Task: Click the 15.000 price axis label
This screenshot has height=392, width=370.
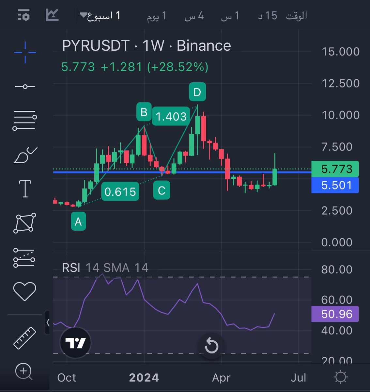Action: tap(341, 52)
